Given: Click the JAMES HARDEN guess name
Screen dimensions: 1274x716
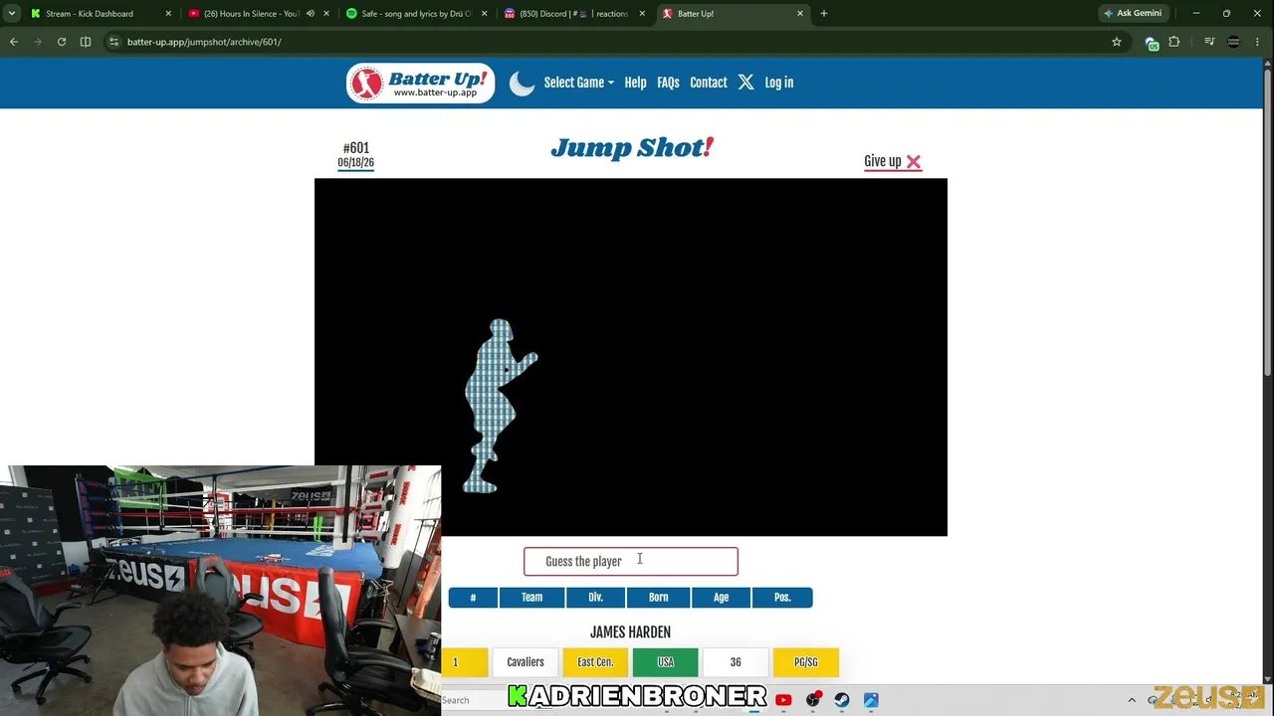Looking at the screenshot, I should (x=630, y=632).
